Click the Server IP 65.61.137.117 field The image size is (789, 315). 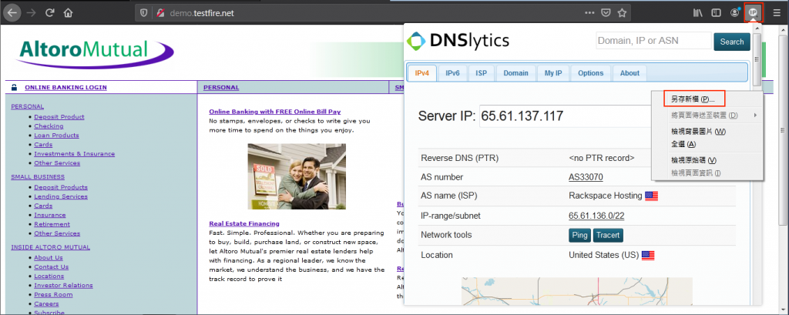point(566,116)
